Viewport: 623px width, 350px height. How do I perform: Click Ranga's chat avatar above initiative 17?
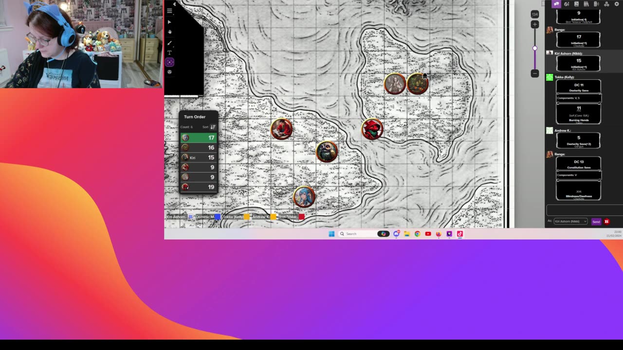pos(550,30)
